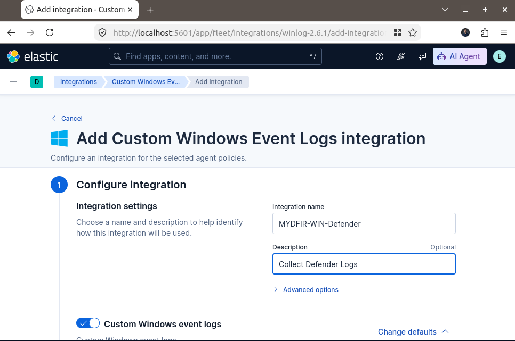This screenshot has width=515, height=341.
Task: Open the list all tabs chevron
Action: (445, 10)
